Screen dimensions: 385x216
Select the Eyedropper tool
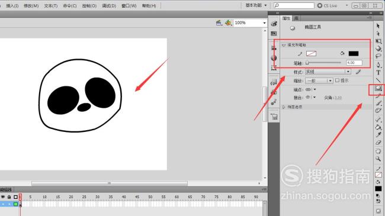tap(378, 134)
